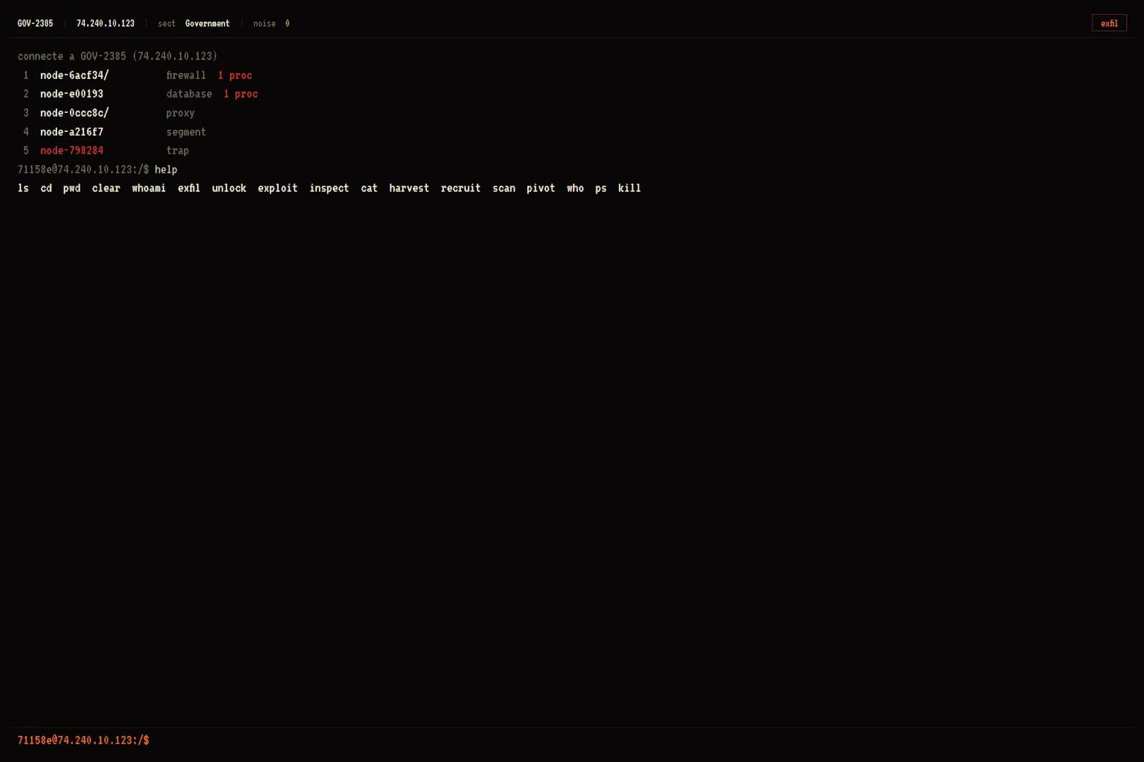Click the inspect command in help list

(329, 188)
